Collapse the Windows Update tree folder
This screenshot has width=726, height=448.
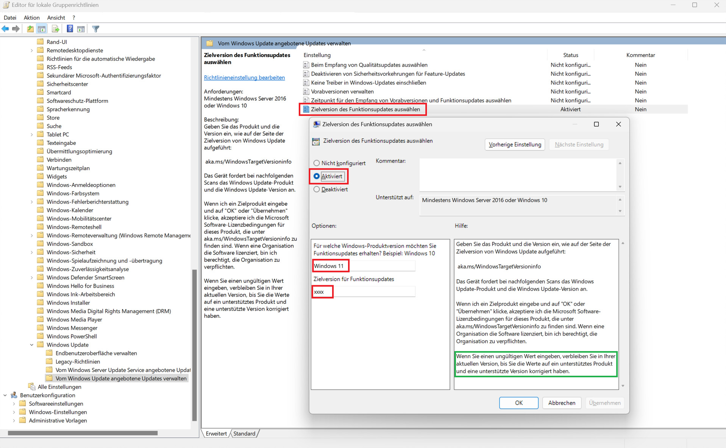(32, 345)
